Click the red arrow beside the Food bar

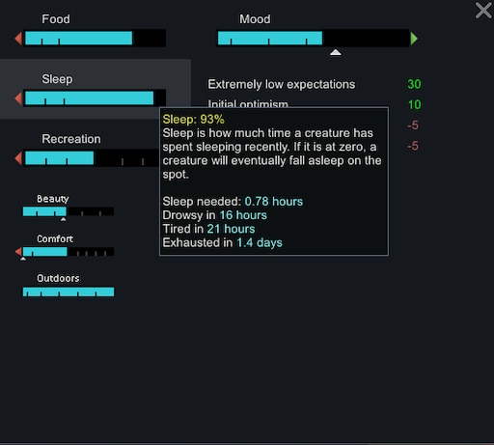18,39
